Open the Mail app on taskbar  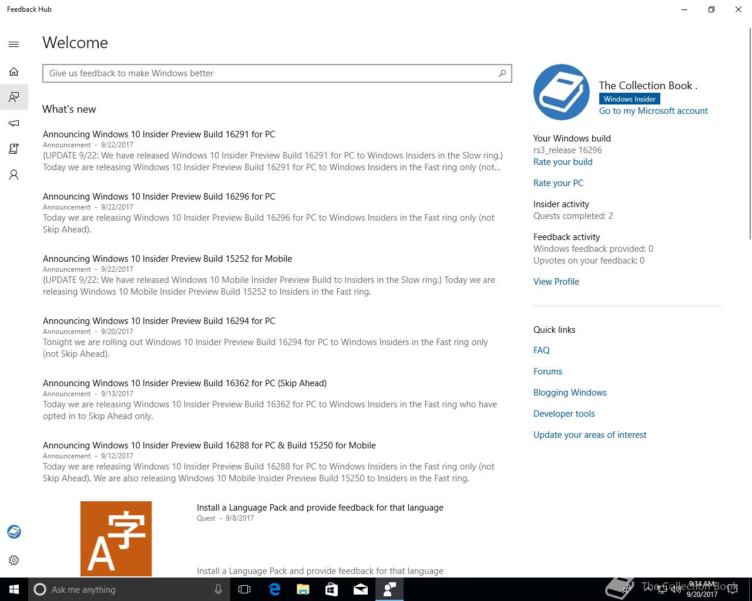[x=360, y=589]
